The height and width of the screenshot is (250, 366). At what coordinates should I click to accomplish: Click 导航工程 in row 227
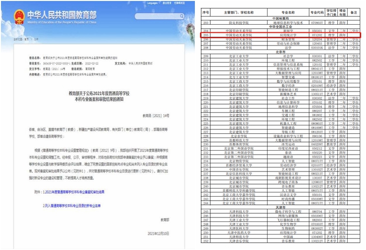click(288, 132)
